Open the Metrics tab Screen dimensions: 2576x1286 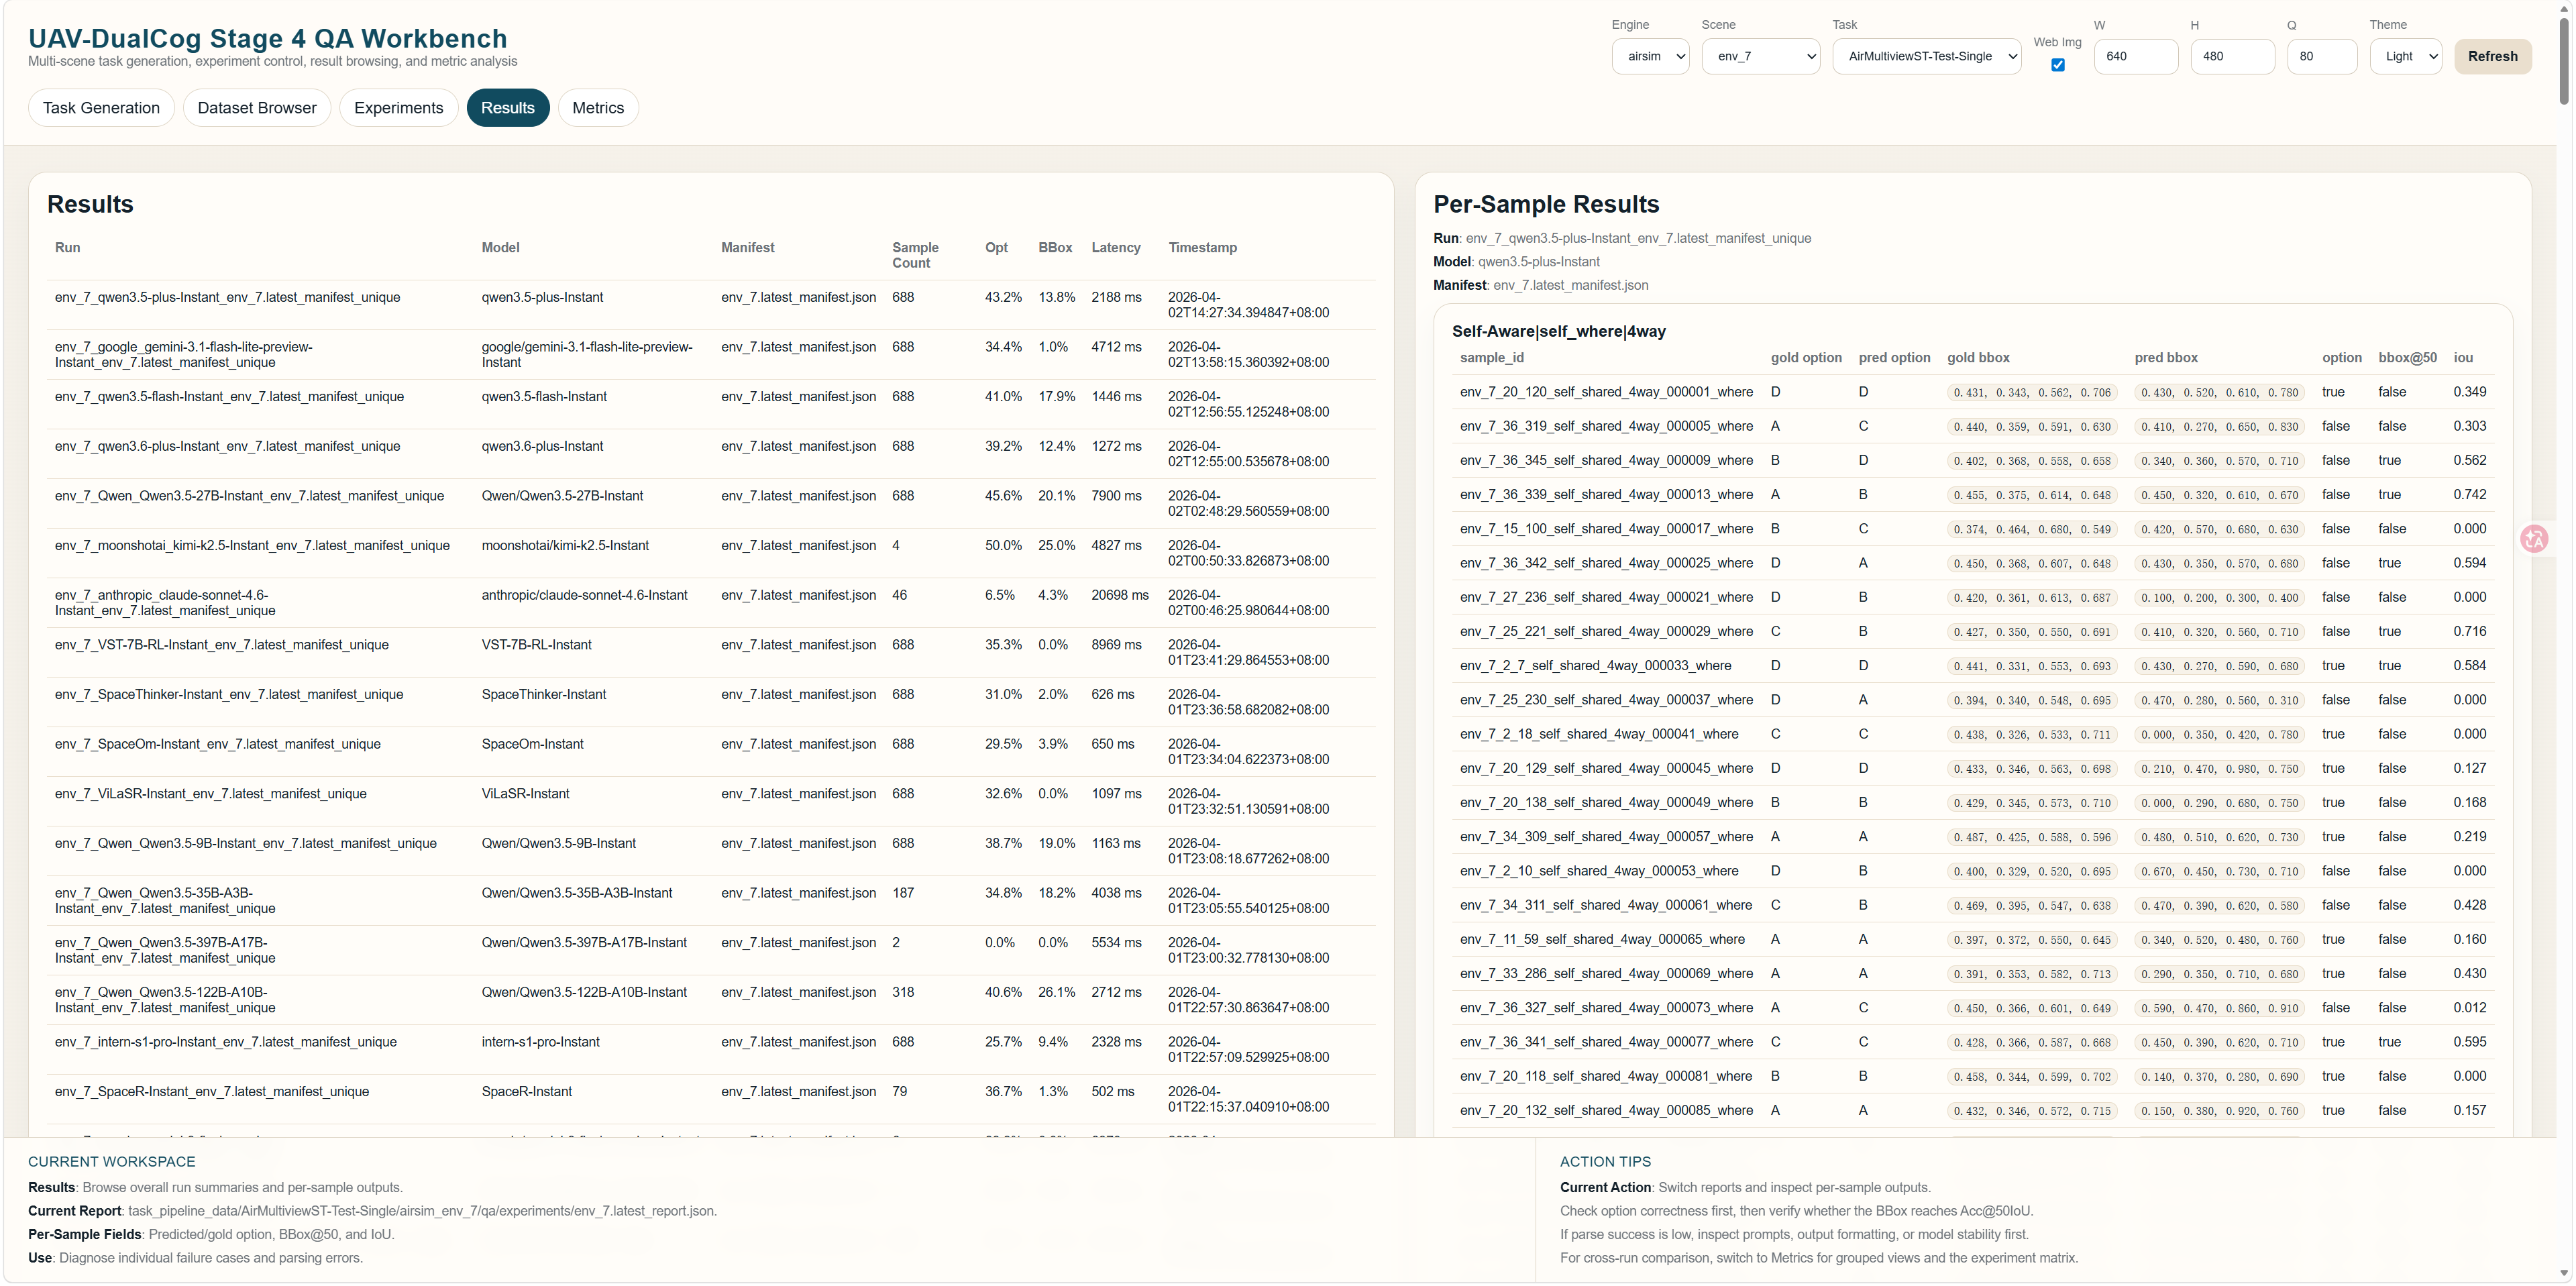point(597,107)
